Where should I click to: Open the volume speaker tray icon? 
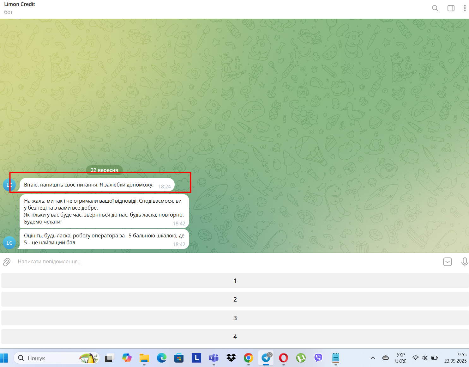pyautogui.click(x=425, y=358)
